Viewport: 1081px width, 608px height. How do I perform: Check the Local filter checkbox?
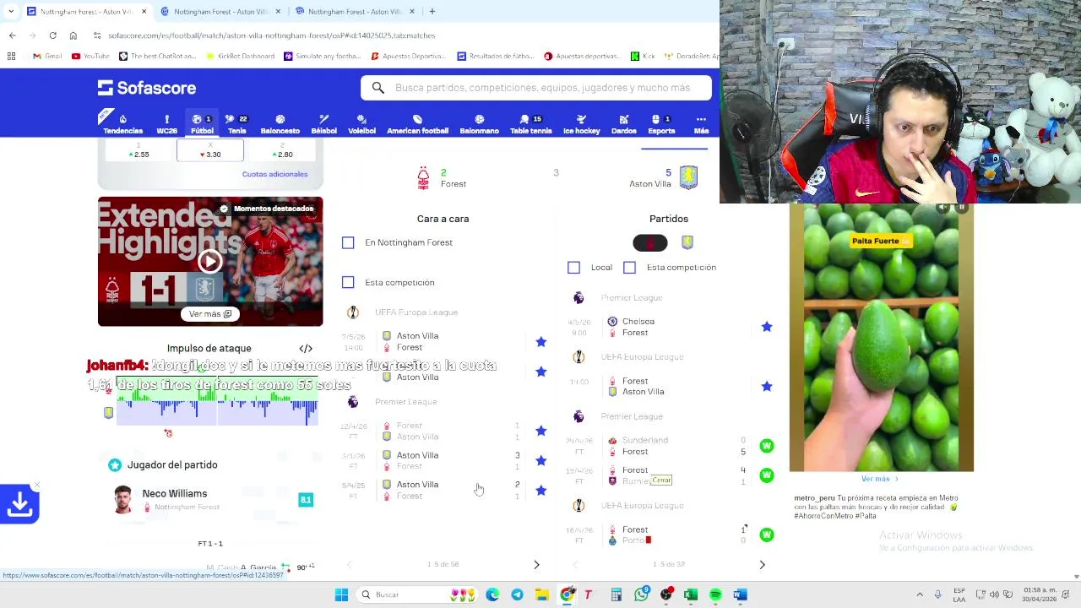[x=573, y=268]
